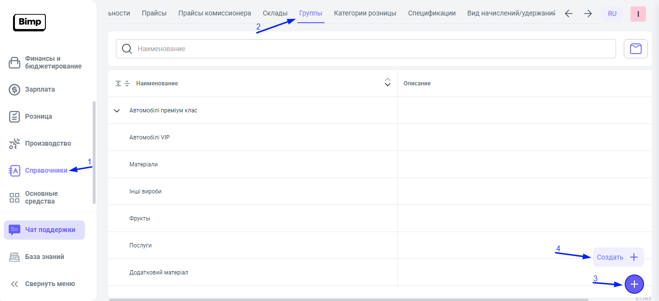This screenshot has width=659, height=301.
Task: Click the Создать button
Action: (x=618, y=257)
